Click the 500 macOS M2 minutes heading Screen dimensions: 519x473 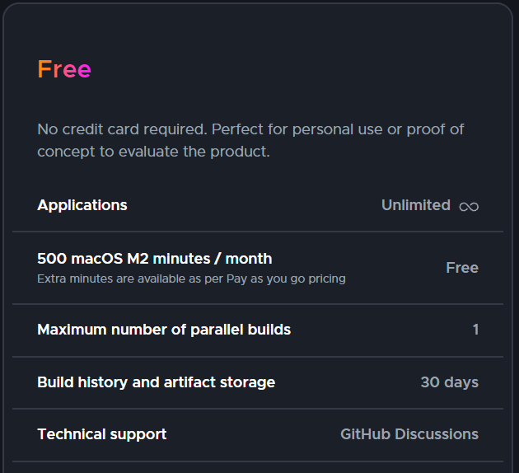click(155, 259)
